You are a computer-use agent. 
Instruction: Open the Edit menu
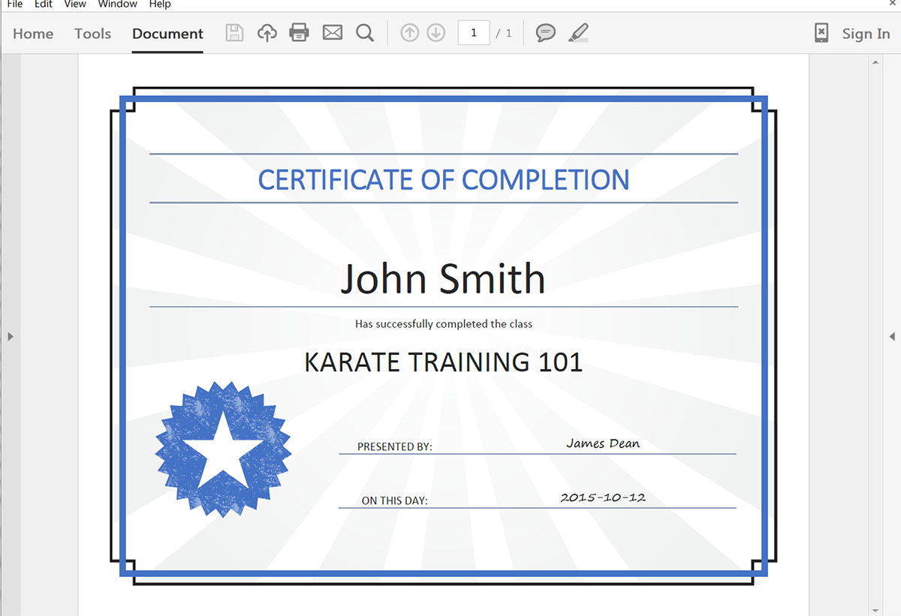click(x=44, y=5)
